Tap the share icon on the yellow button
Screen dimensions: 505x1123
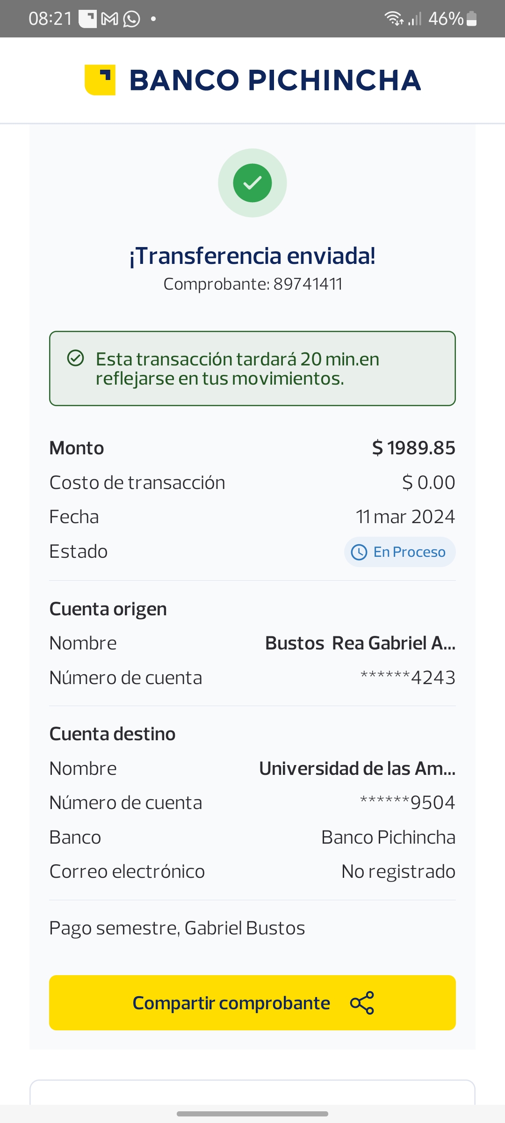[362, 1003]
